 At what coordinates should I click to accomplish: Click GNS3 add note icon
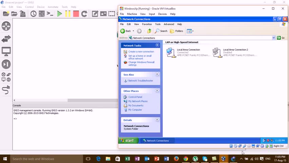[x=95, y=14]
